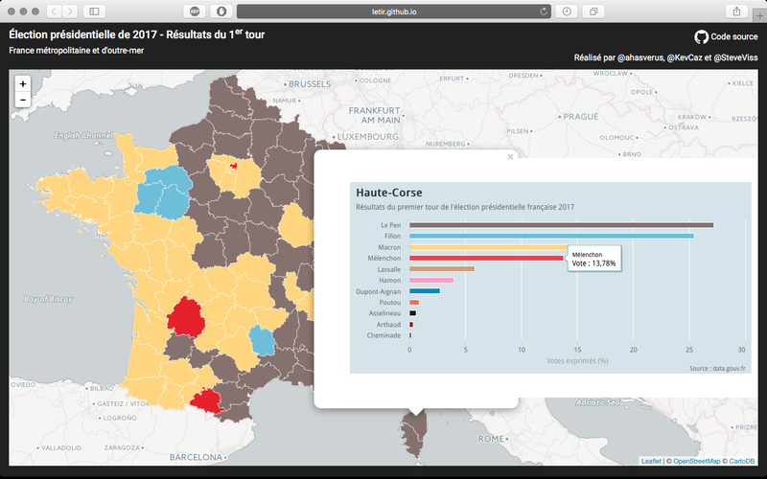Click the blue Lozère department in the south

(x=262, y=340)
